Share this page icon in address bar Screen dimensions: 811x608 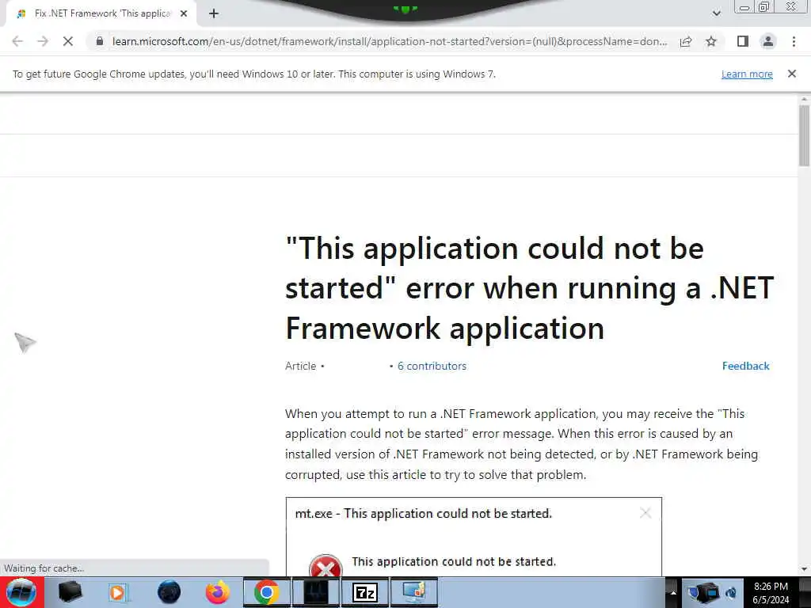pos(686,41)
